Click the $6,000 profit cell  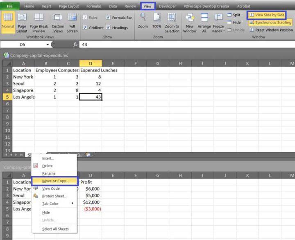pos(91,189)
